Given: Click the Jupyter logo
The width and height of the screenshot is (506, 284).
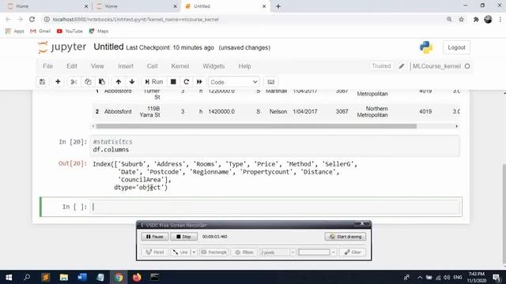Looking at the screenshot, I should (x=62, y=47).
